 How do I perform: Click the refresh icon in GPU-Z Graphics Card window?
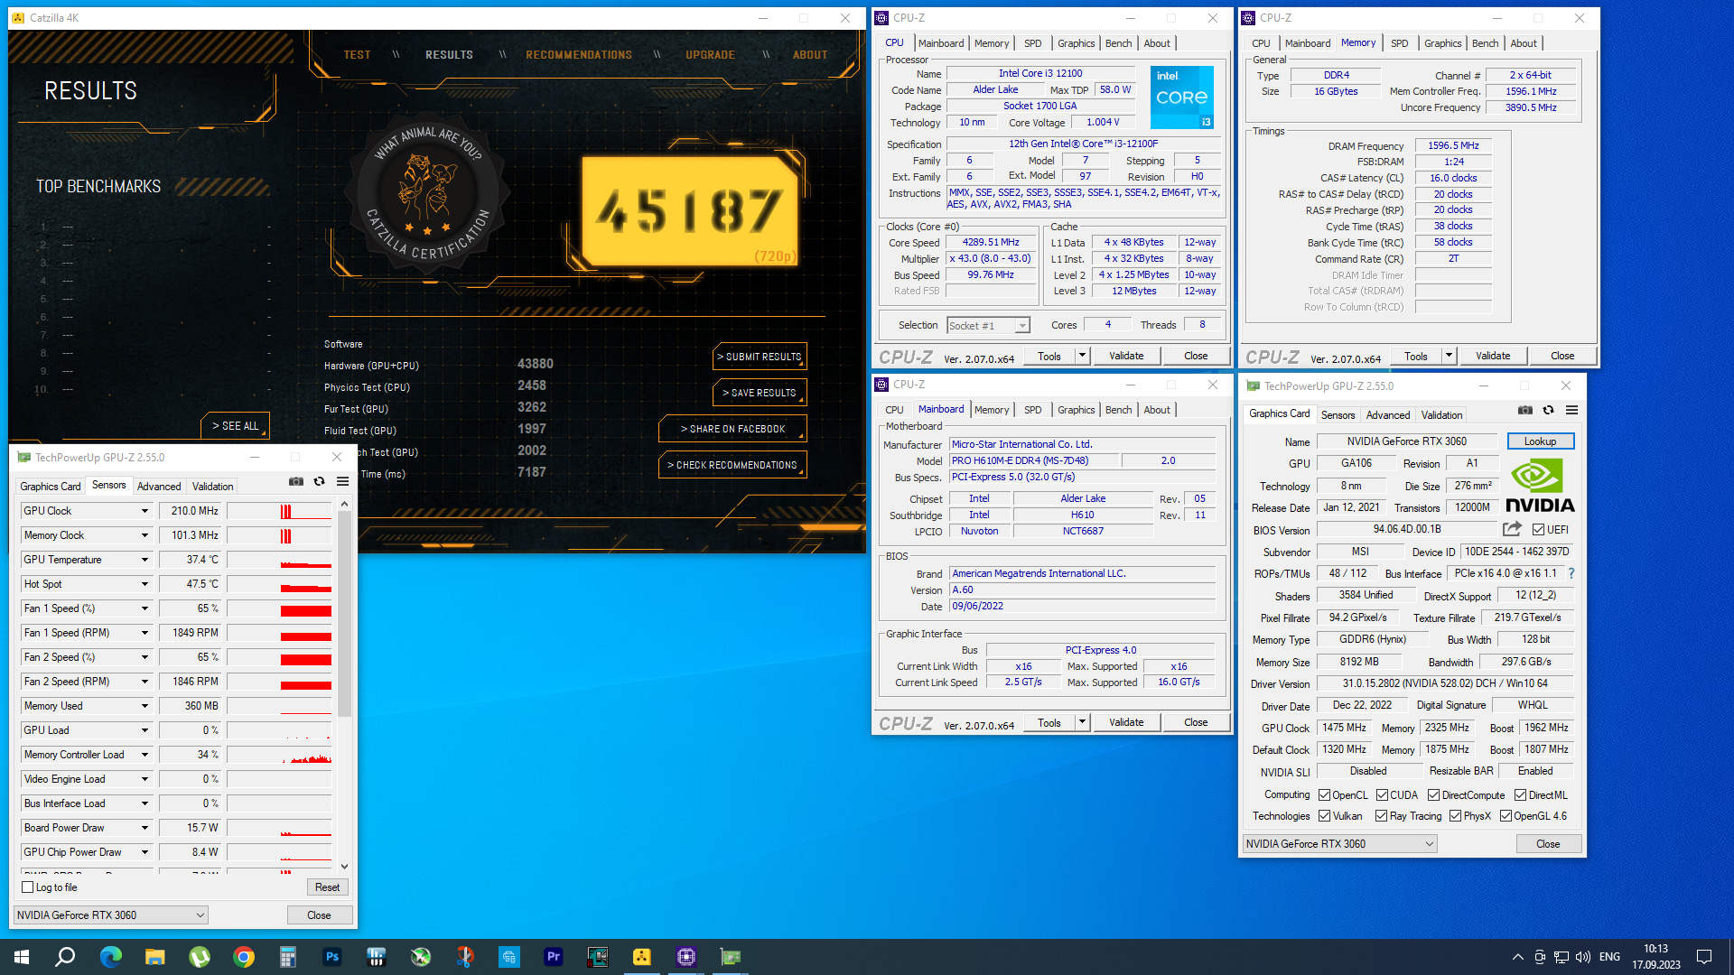coord(1548,410)
